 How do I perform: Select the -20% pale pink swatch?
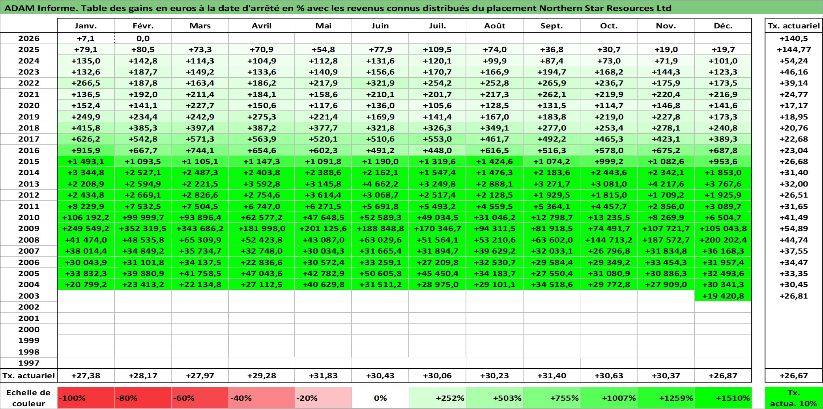coord(323,398)
